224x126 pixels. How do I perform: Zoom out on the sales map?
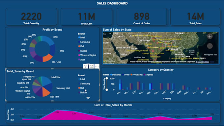click(x=210, y=46)
